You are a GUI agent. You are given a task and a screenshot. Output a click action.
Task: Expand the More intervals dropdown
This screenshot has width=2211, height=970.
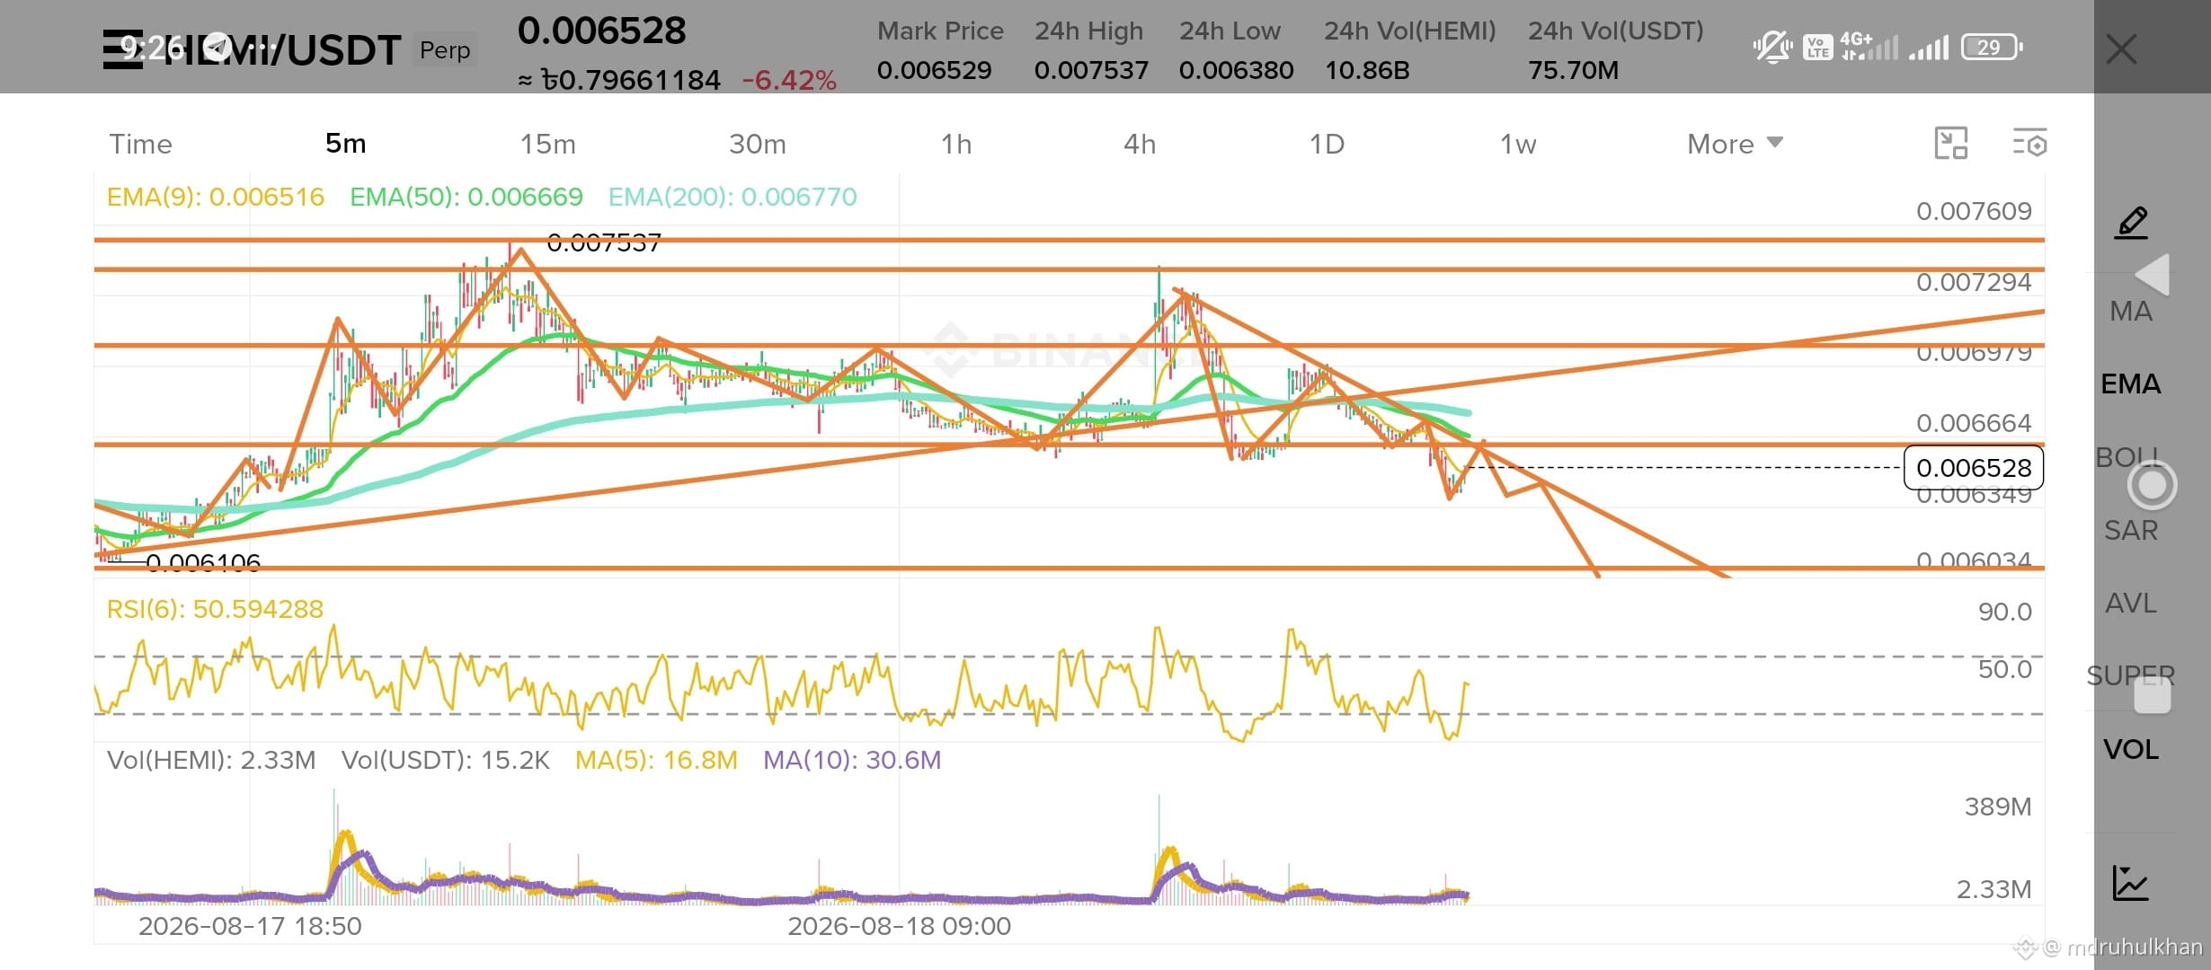click(1735, 144)
